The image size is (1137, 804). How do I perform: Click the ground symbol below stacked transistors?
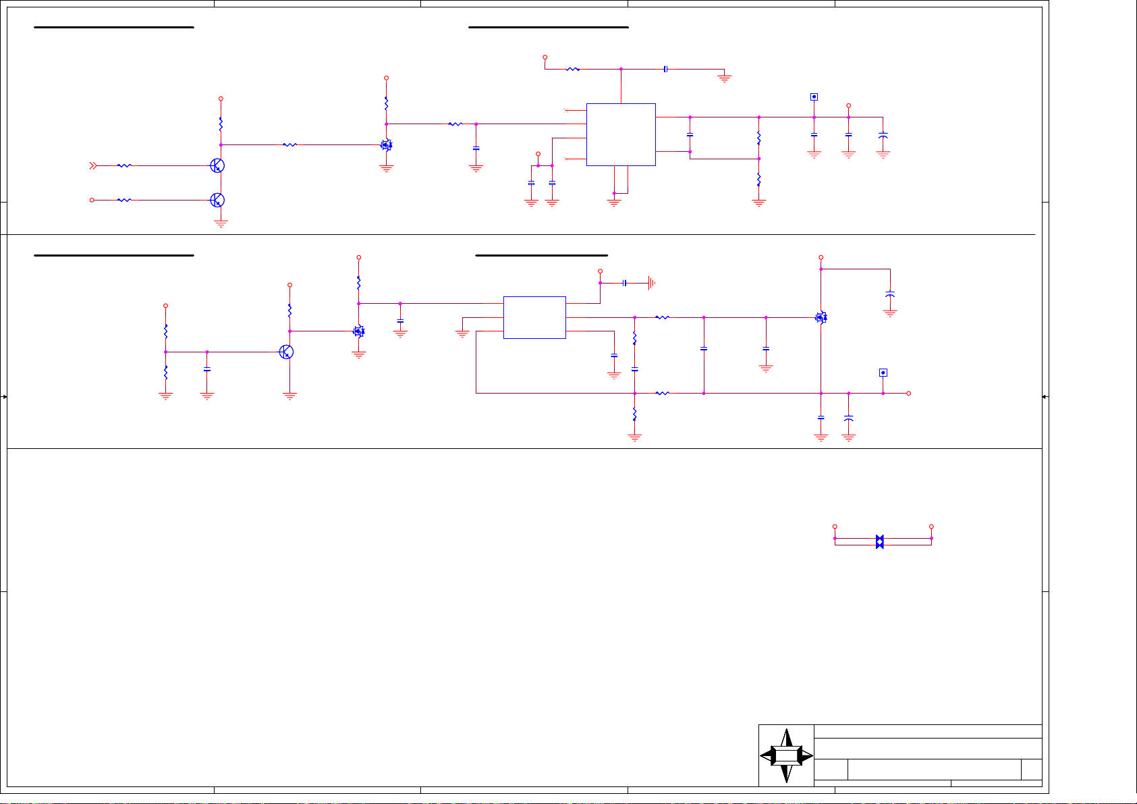pos(221,223)
